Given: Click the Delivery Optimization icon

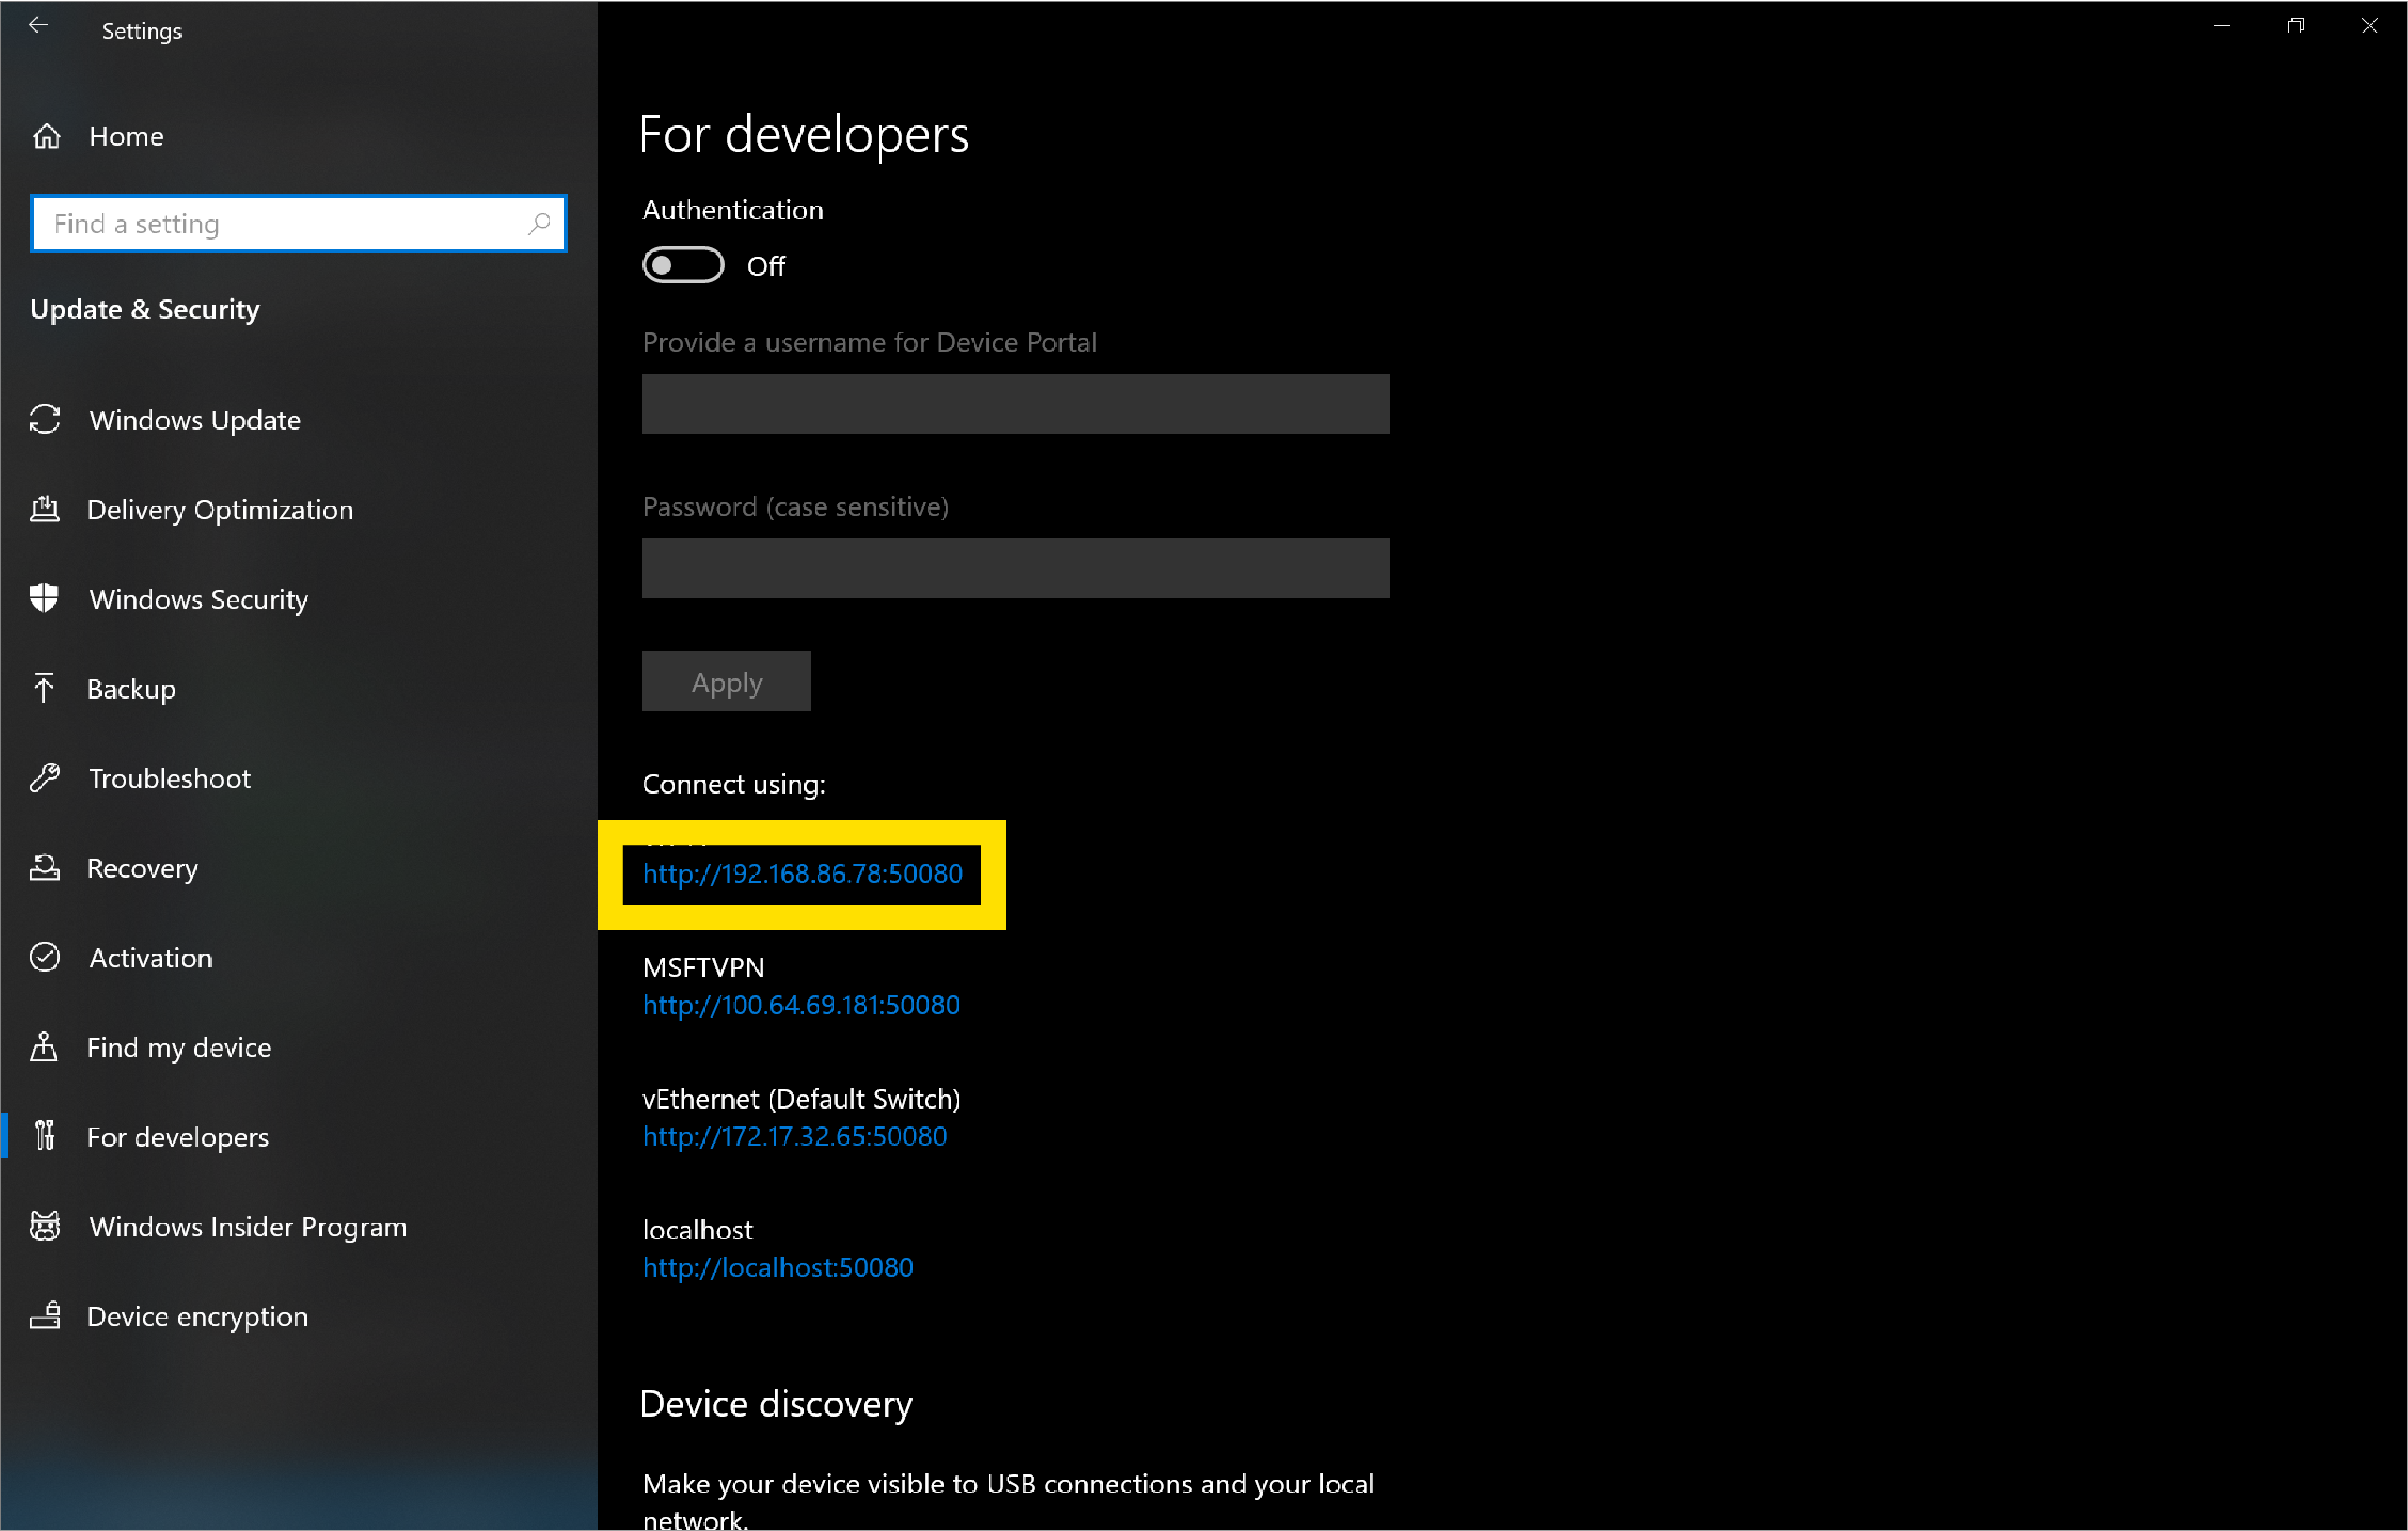Looking at the screenshot, I should [x=47, y=509].
